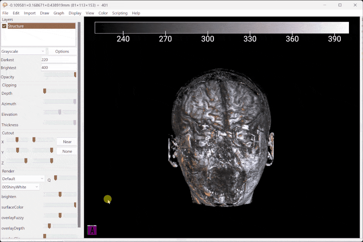The width and height of the screenshot is (363, 242).
Task: Open the Default render dropdown
Action: [x=23, y=179]
